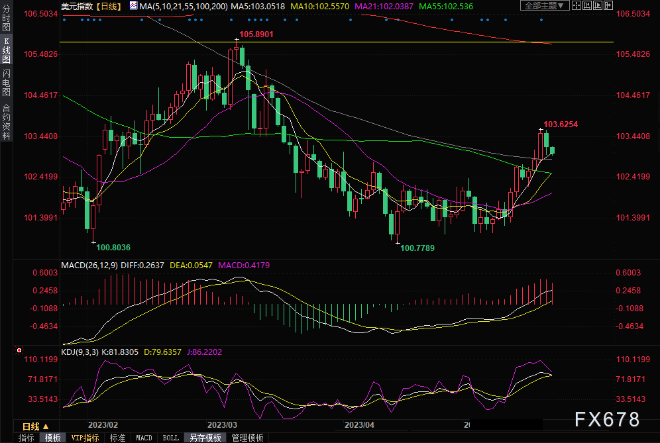Select the K线图 side tab
This screenshot has width=660, height=443.
7,50
